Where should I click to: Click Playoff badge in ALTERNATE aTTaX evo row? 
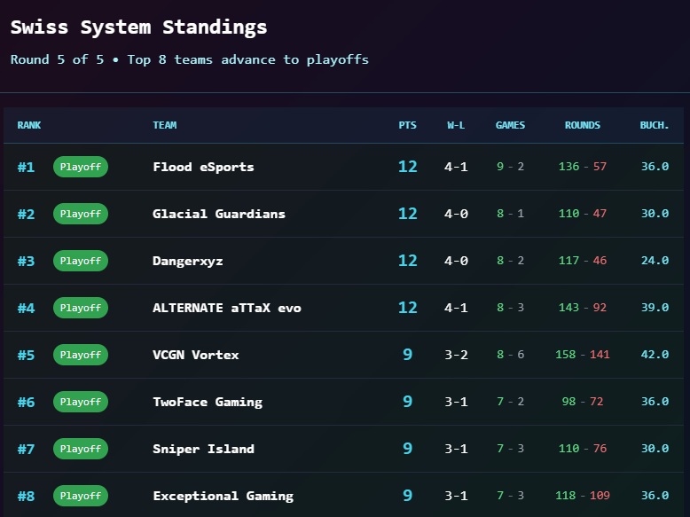click(x=81, y=308)
